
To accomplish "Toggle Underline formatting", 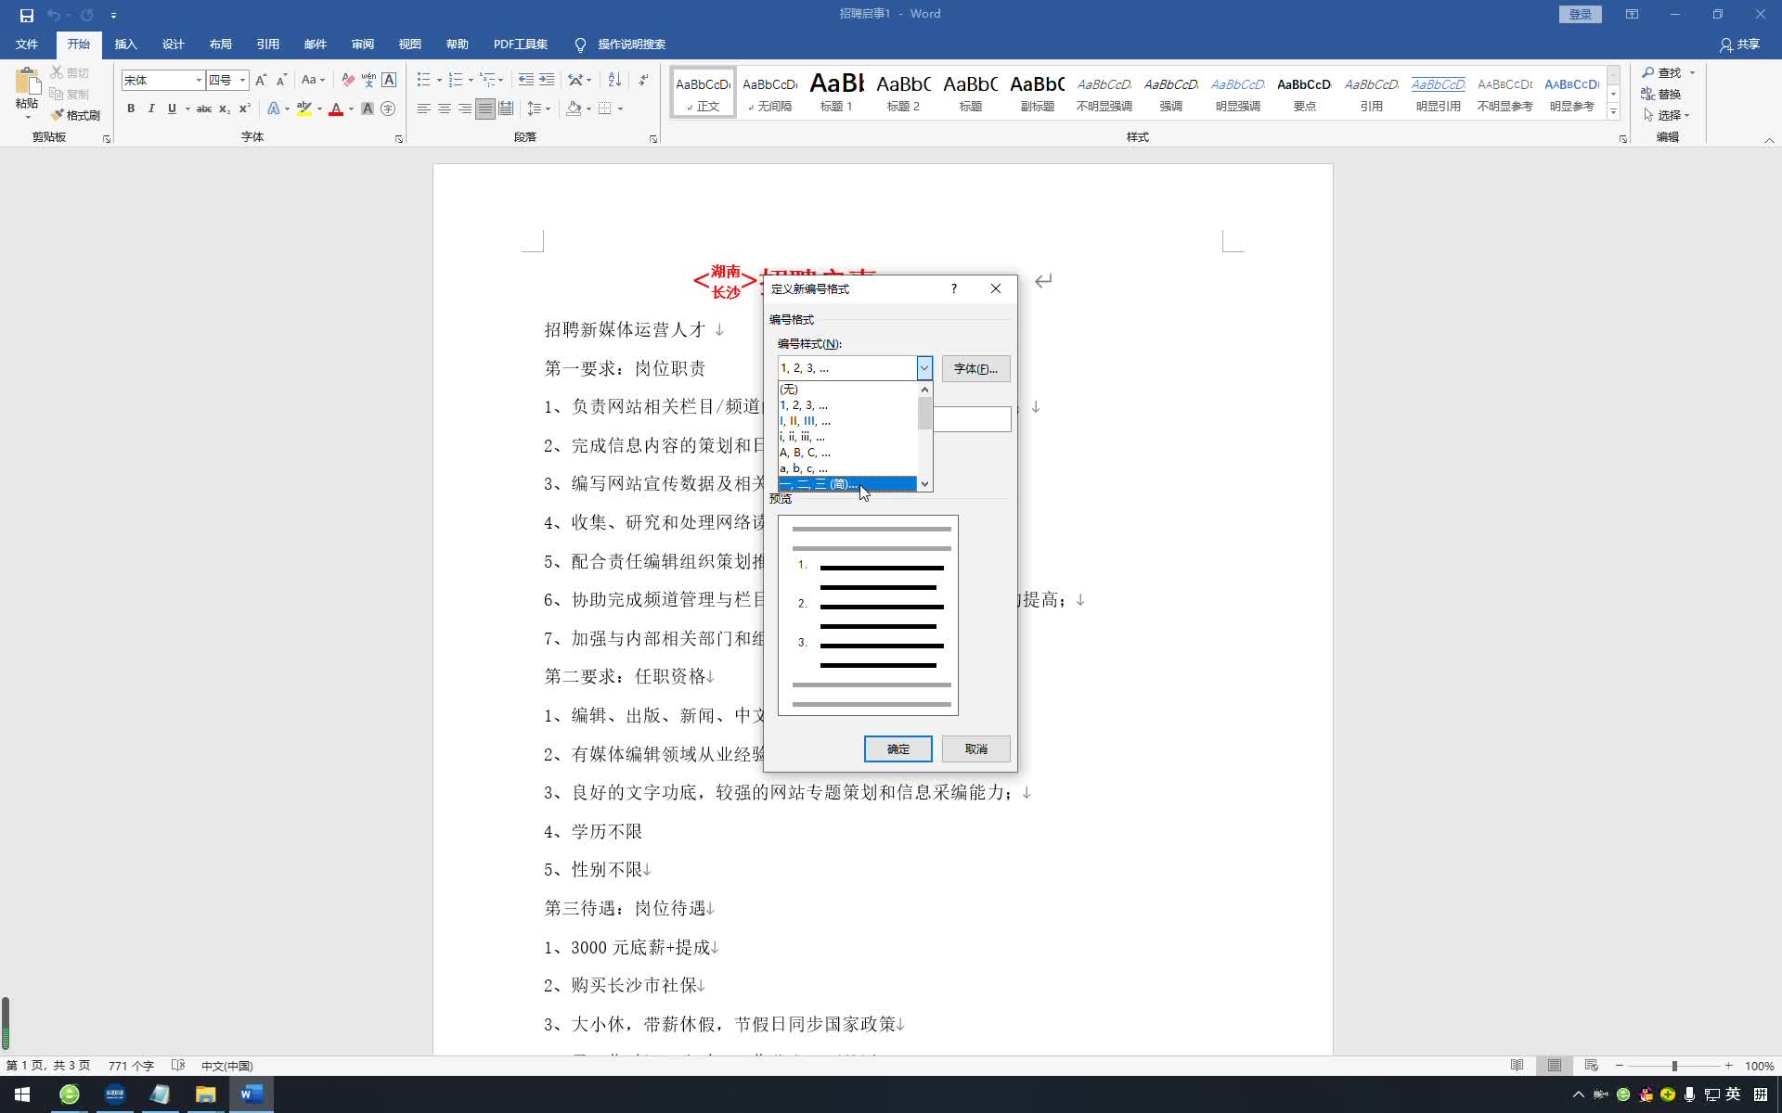I will click(172, 109).
